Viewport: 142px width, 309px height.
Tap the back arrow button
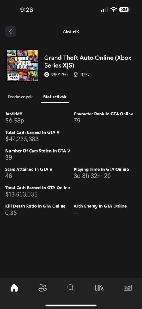click(11, 32)
